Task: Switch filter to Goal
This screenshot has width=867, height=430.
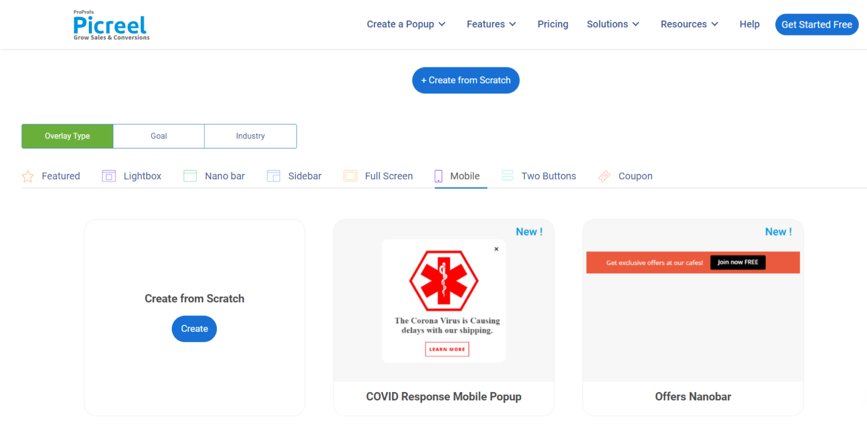Action: click(x=159, y=136)
